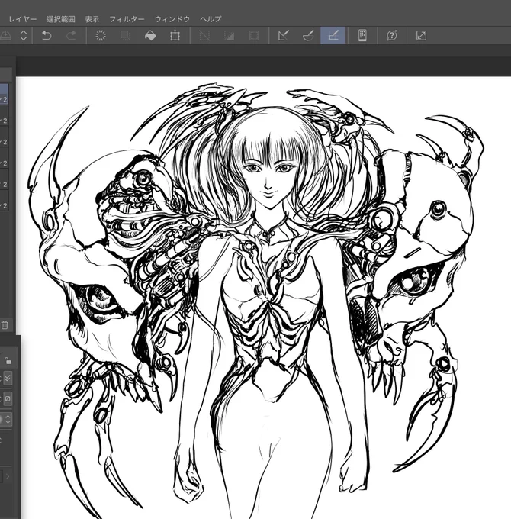Toggle Snap to Ruler

[284, 35]
